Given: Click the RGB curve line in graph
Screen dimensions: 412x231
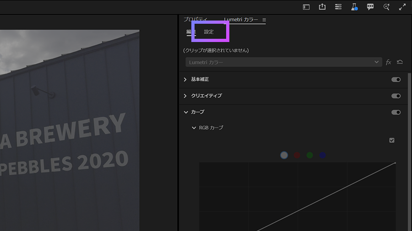Looking at the screenshot, I should click(326, 197).
